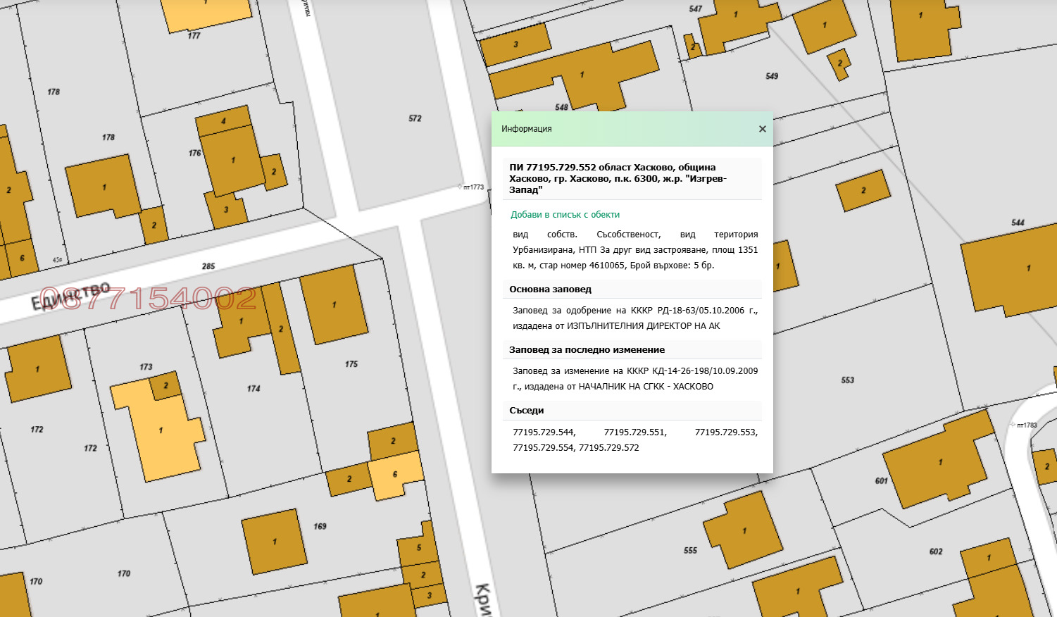
Task: Select parcel 601 label
Action: point(881,481)
